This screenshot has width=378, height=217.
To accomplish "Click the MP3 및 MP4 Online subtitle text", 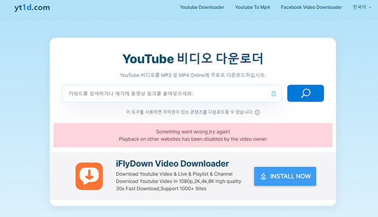I will [x=193, y=75].
